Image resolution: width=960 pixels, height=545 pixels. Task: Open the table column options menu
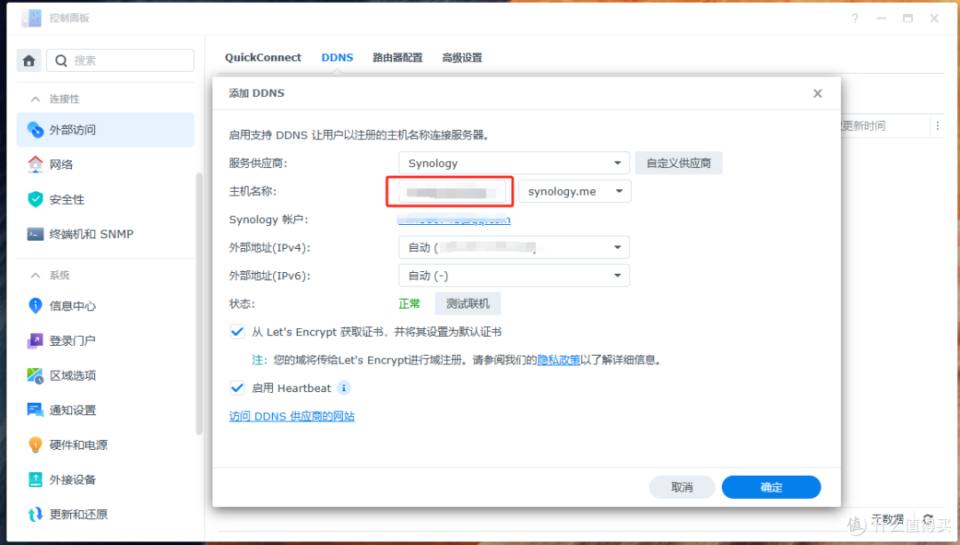click(x=938, y=125)
